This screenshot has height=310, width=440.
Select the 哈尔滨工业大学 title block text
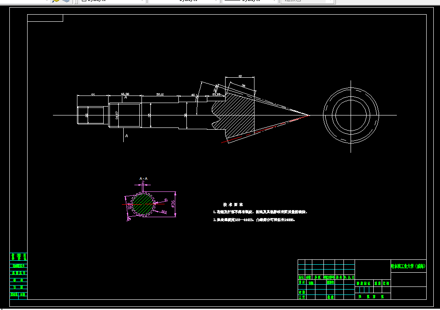408,266
